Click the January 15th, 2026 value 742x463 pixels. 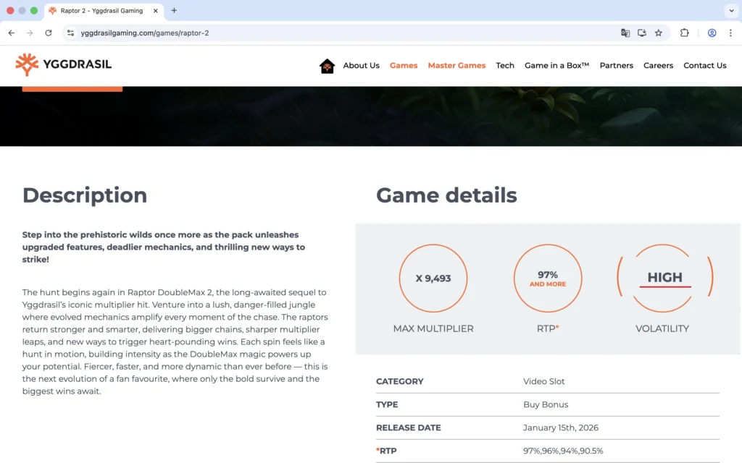561,428
